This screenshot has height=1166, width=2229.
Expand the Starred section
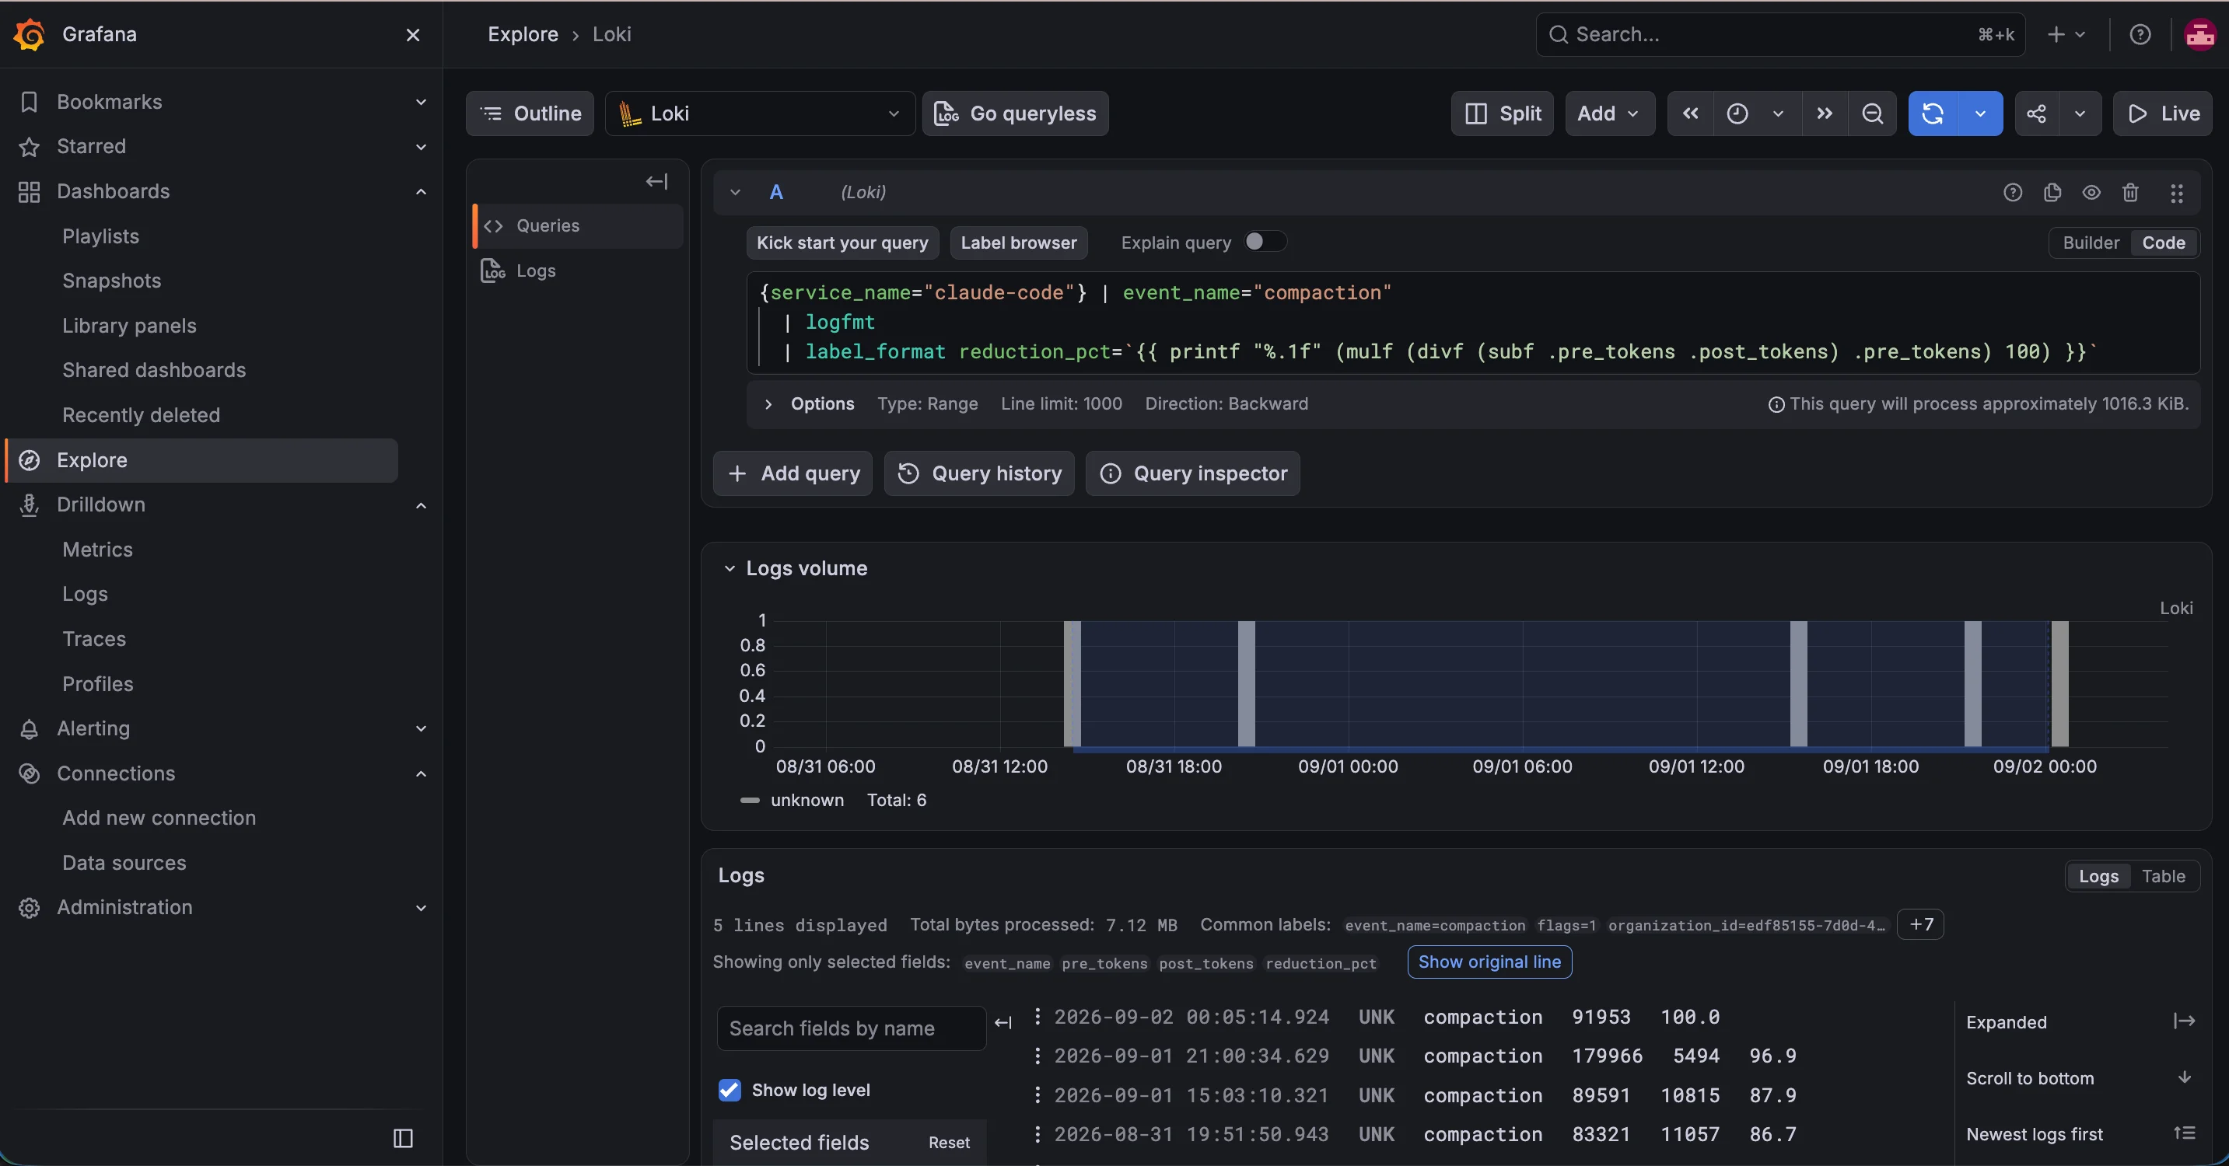[x=421, y=147]
